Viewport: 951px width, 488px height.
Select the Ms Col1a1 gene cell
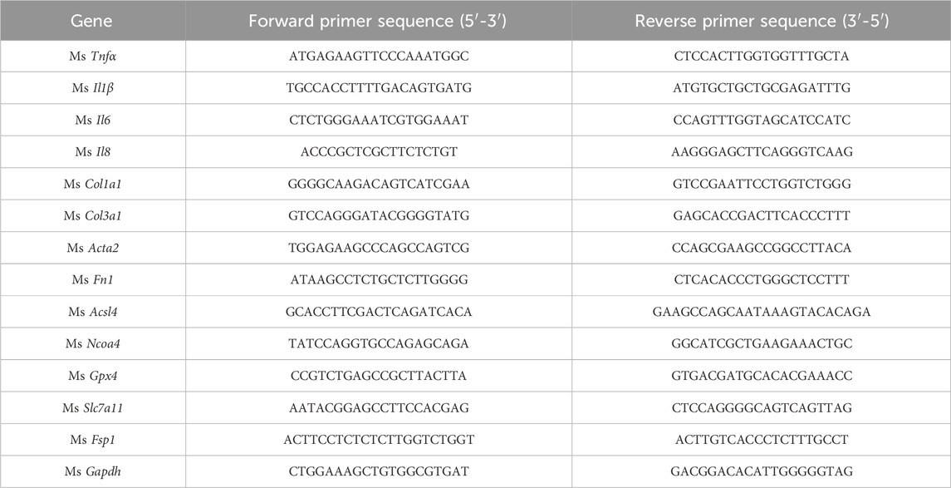92,185
